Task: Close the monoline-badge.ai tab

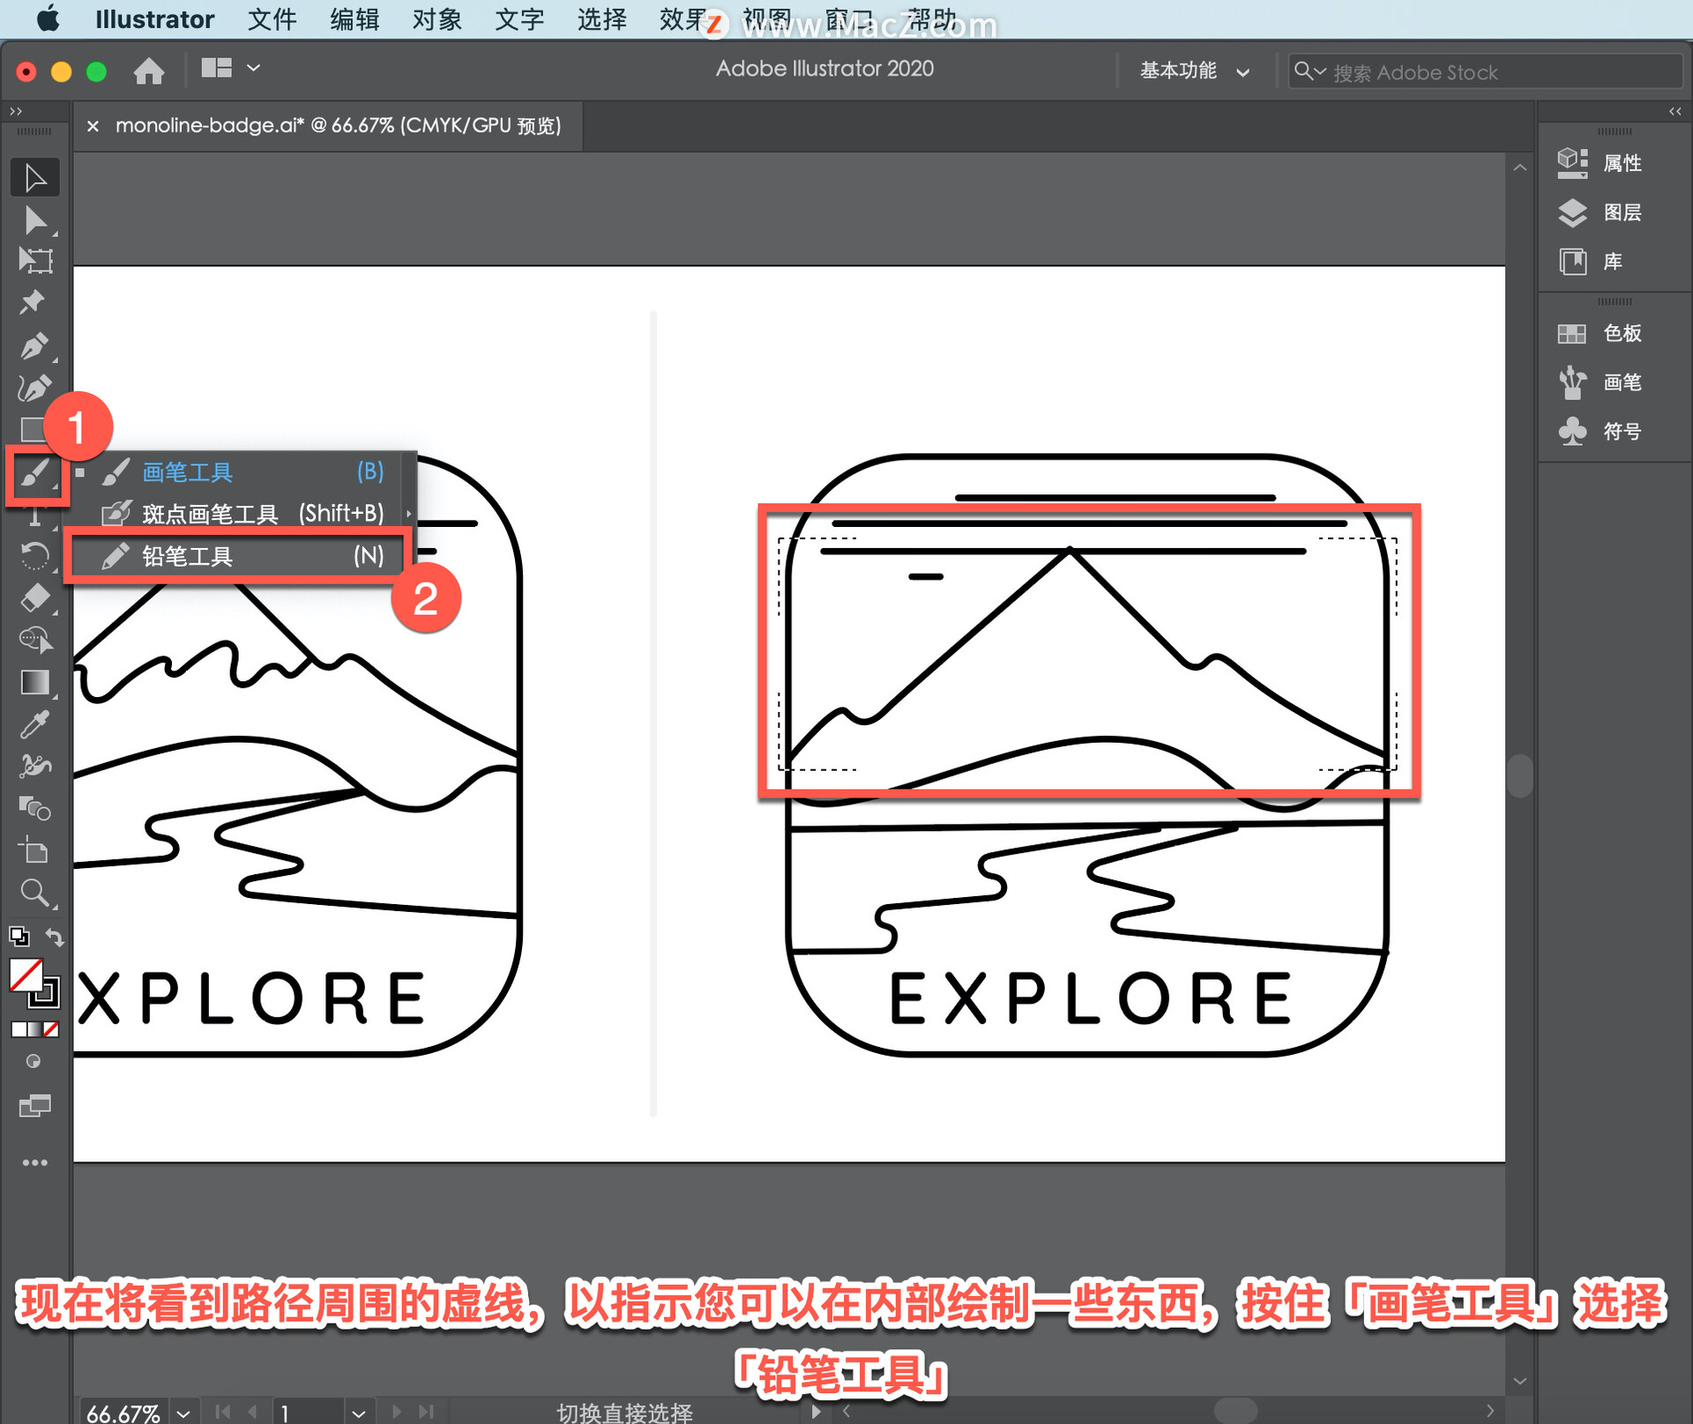Action: click(x=93, y=126)
